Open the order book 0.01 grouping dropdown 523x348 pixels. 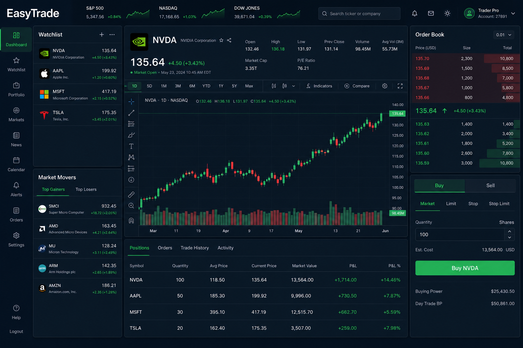coord(504,35)
